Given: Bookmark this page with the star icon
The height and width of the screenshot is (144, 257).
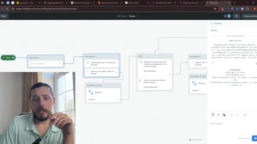Looking at the screenshot, I should 215,9.
